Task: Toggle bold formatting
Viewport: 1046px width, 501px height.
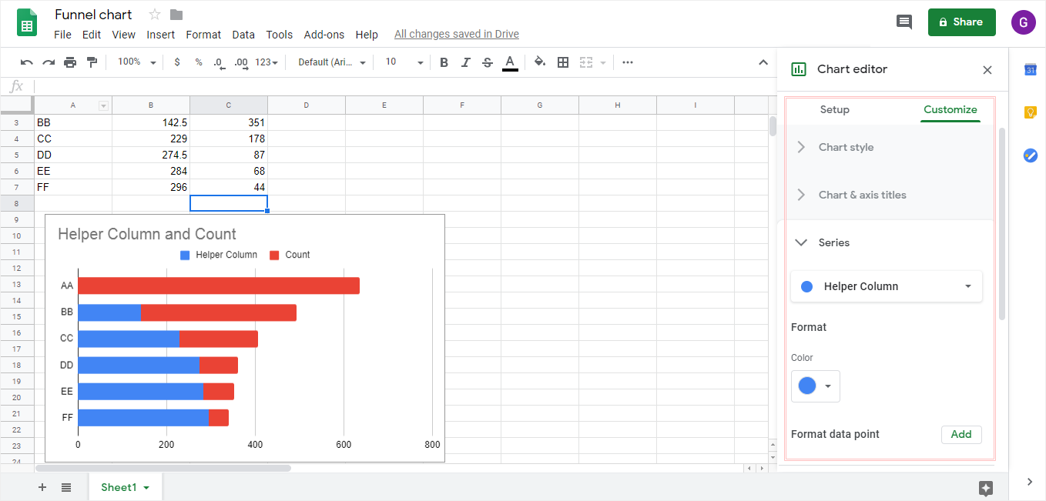Action: click(x=444, y=62)
